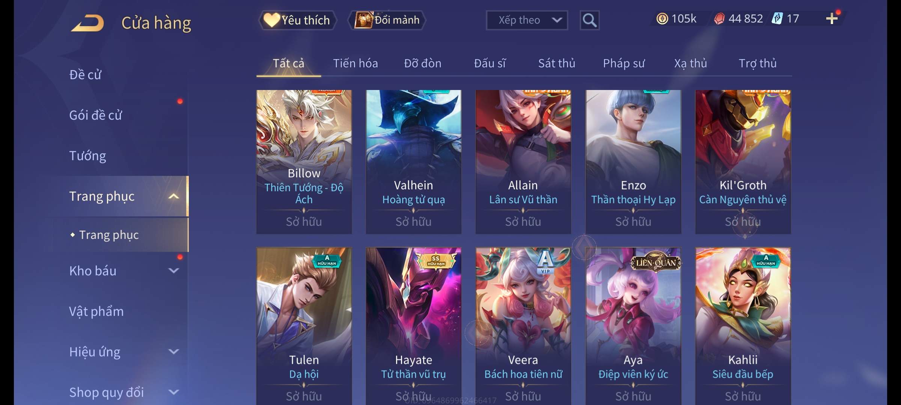Expand the Shop quy đổi section
This screenshot has height=405, width=901.
pos(173,392)
